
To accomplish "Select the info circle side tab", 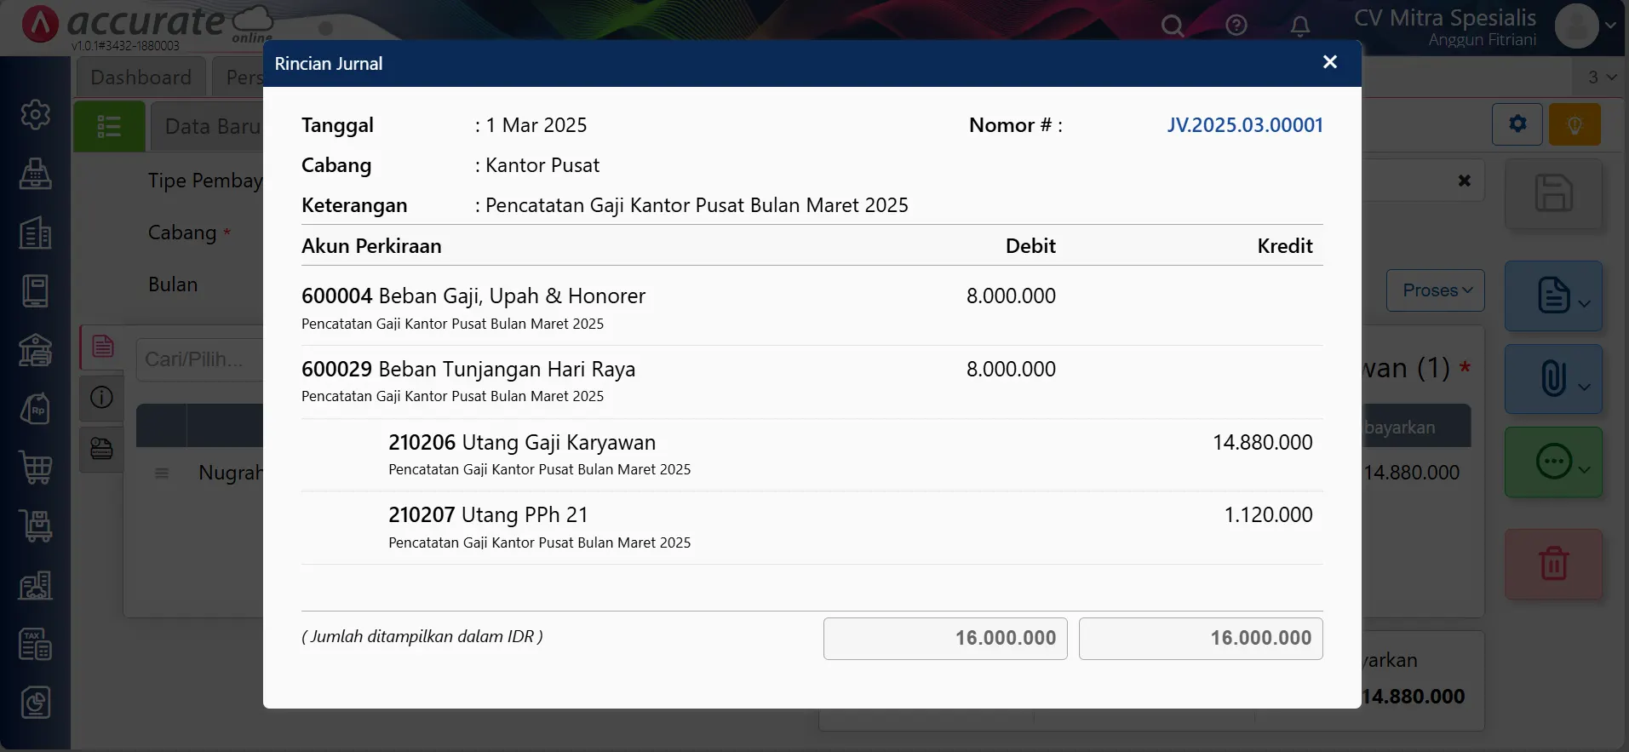I will coord(102,398).
